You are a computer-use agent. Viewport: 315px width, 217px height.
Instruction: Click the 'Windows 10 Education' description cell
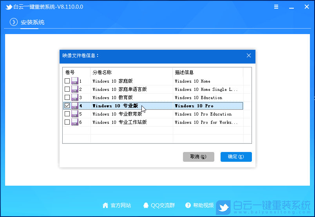208,98
